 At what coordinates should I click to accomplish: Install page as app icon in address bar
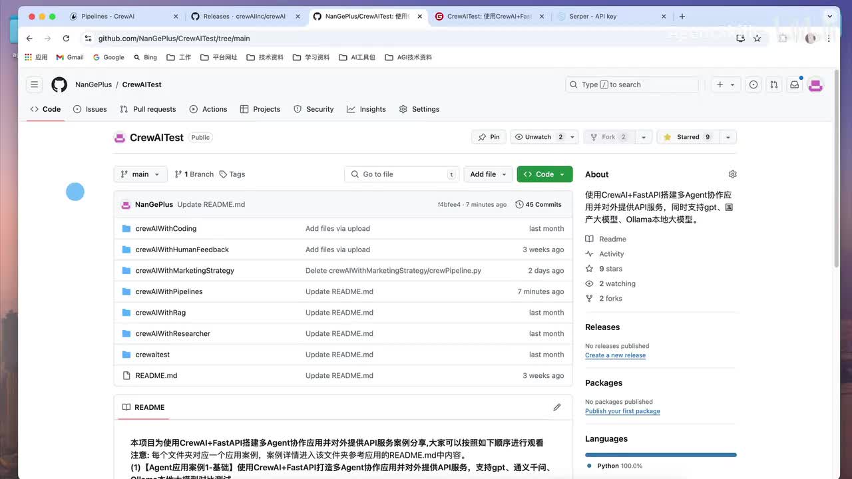(740, 39)
